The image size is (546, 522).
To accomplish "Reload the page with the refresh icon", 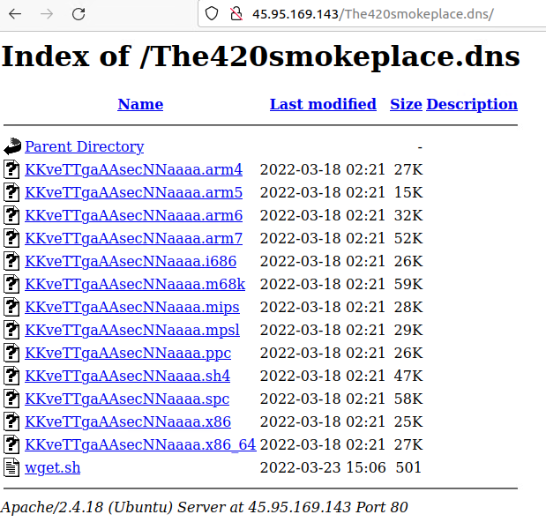I will (x=79, y=14).
